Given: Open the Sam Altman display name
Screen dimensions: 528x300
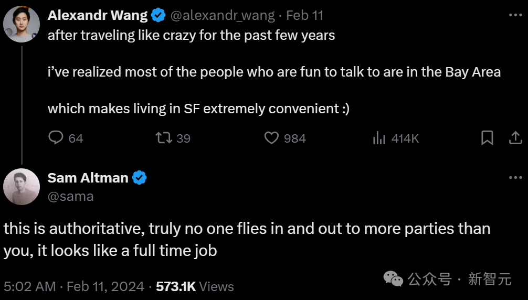Looking at the screenshot, I should pyautogui.click(x=88, y=178).
